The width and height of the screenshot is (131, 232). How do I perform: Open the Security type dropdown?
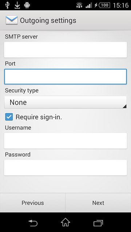pyautogui.click(x=65, y=102)
